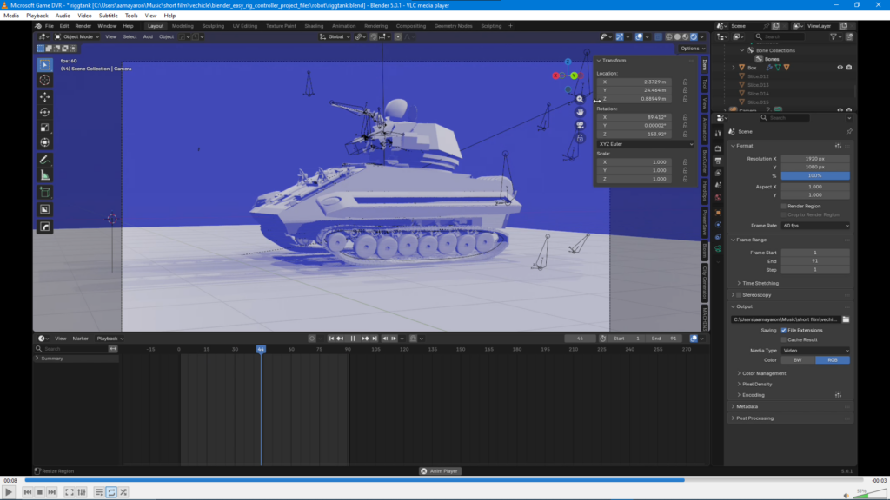Lock the Scale Y padlock
The image size is (890, 500).
[x=685, y=171]
